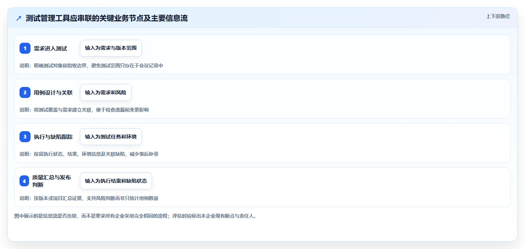Click the description starting 说明:保留执行状态
Screen dimensions: 525x249
click(89, 154)
